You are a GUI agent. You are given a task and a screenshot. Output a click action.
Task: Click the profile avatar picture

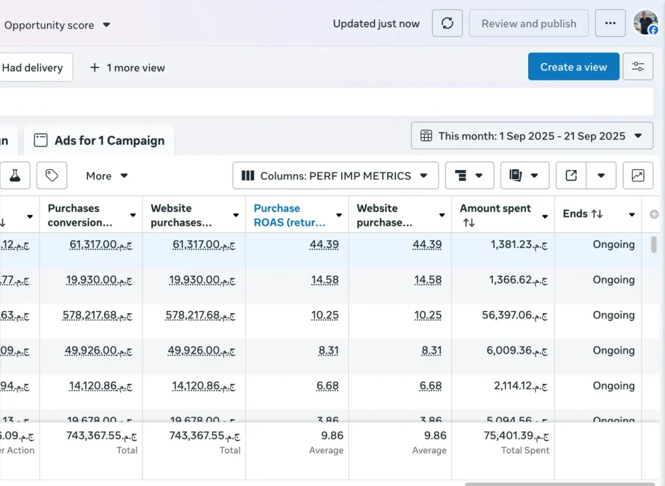[646, 23]
